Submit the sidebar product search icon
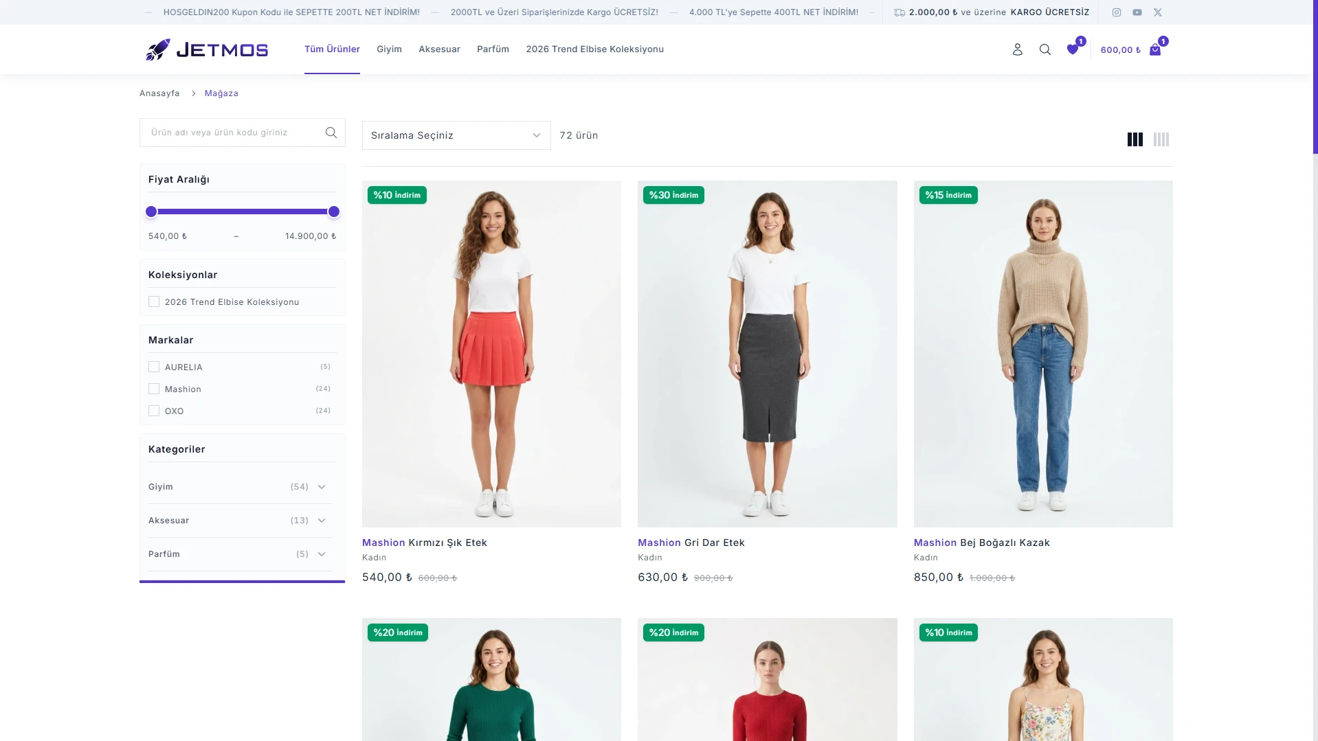1318x741 pixels. click(x=331, y=133)
